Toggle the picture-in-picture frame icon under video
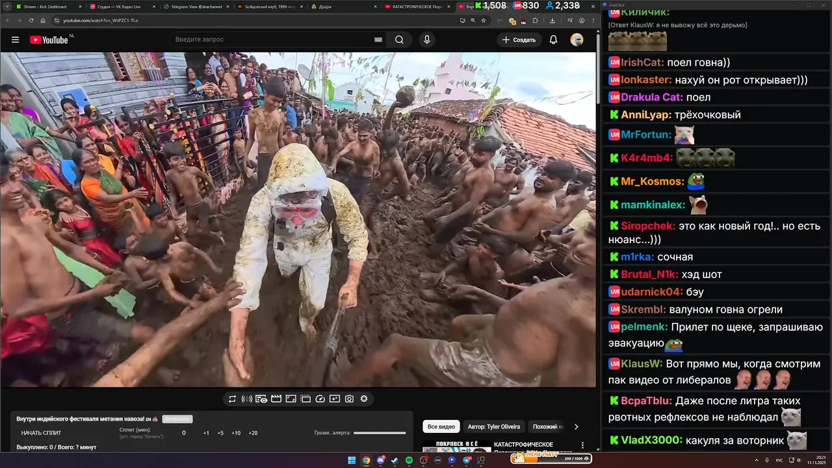 [291, 398]
